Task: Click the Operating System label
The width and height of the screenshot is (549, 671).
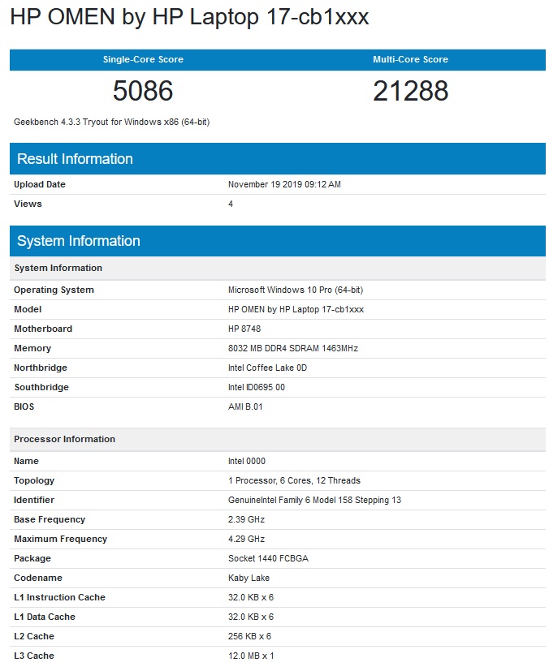Action: click(x=54, y=290)
